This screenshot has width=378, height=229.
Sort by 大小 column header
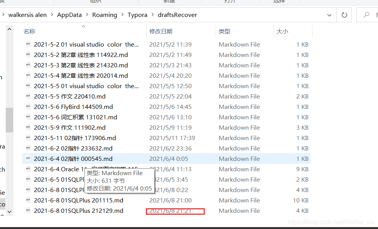click(282, 31)
